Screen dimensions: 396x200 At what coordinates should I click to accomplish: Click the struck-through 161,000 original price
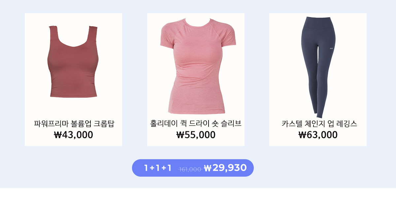click(x=190, y=169)
